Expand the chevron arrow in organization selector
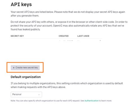133x107 pixels. click(39, 95)
